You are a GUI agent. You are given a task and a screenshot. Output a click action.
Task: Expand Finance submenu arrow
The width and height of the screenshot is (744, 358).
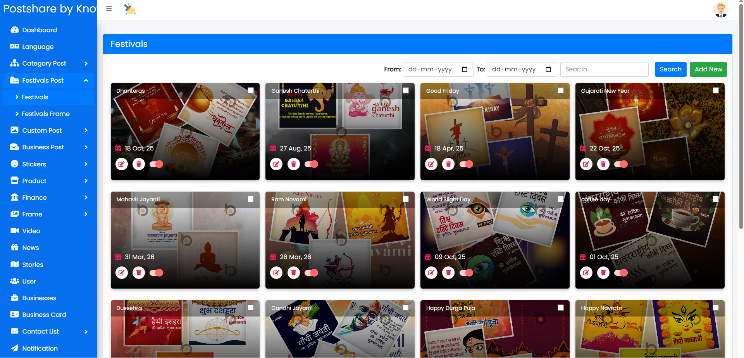click(86, 197)
